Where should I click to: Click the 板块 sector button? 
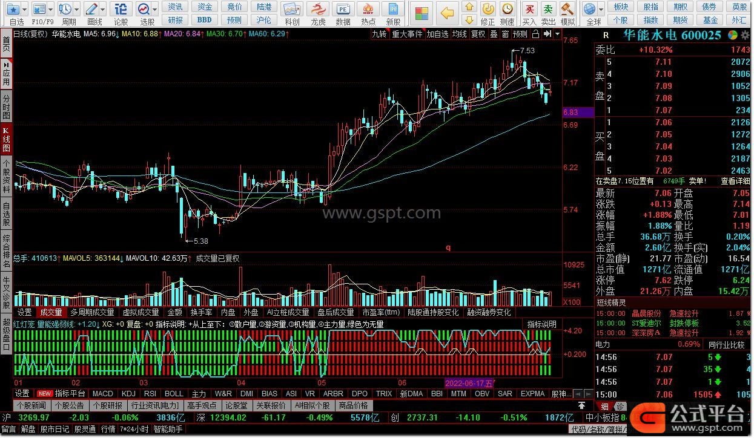point(621,7)
